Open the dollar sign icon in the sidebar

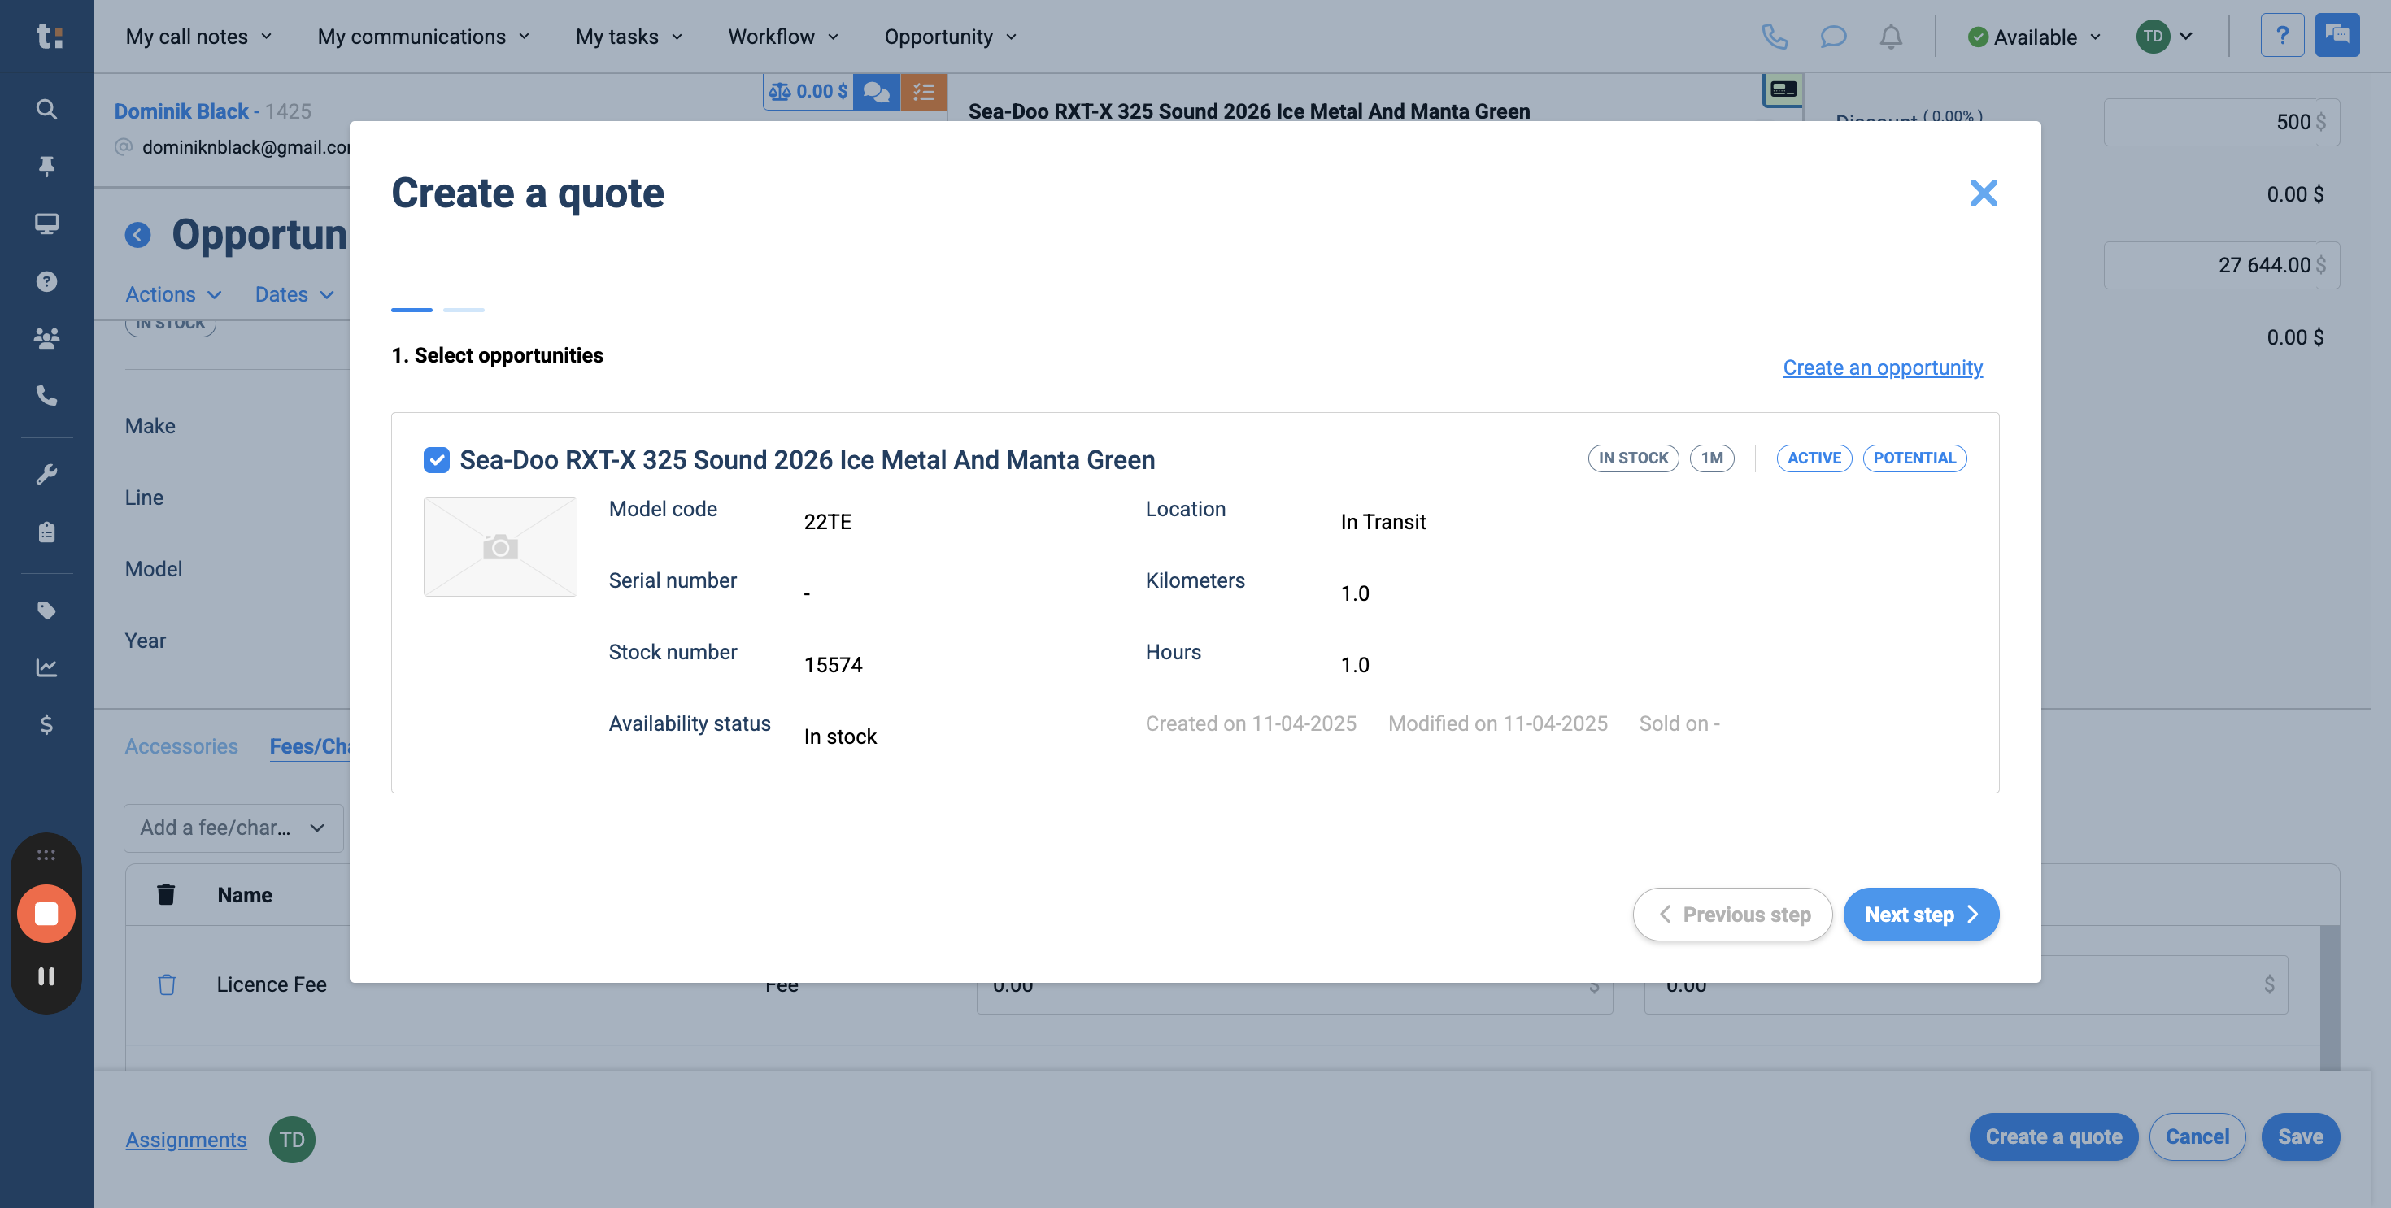pos(46,724)
